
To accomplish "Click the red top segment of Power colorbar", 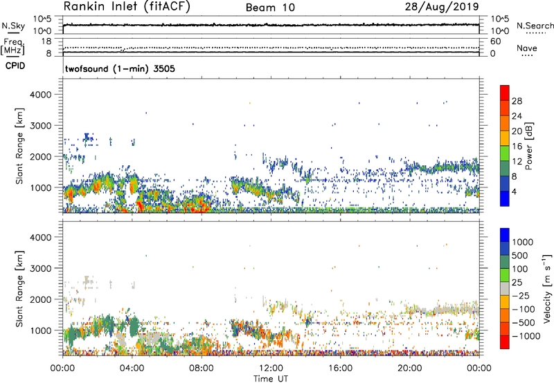I will 505,93.
